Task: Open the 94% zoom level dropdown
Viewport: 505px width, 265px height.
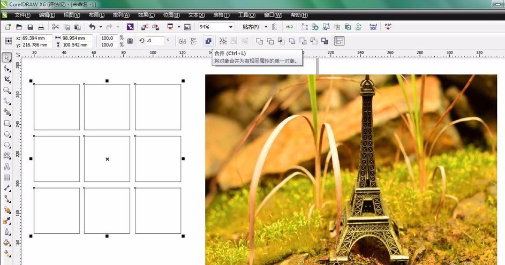Action: [231, 27]
